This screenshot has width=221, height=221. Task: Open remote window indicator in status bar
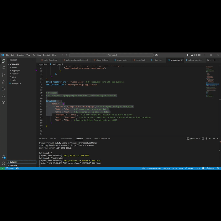pos(2,168)
